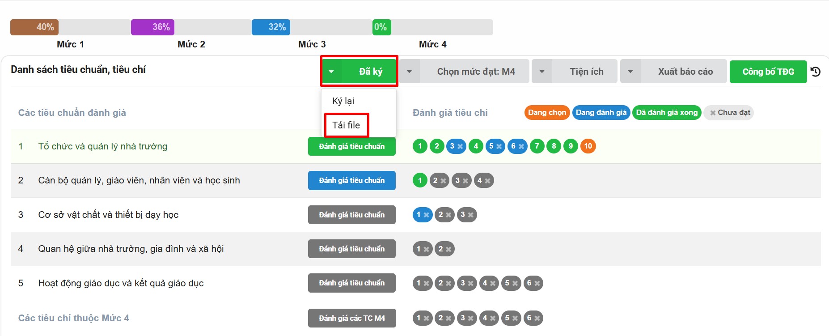Open blue criterion 1 of standard 3
The width and height of the screenshot is (829, 336).
tap(422, 215)
